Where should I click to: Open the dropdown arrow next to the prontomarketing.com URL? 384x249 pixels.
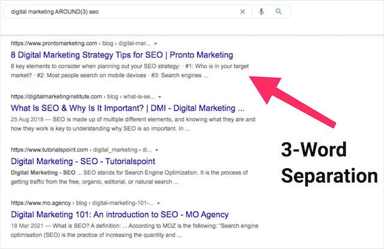tap(155, 44)
